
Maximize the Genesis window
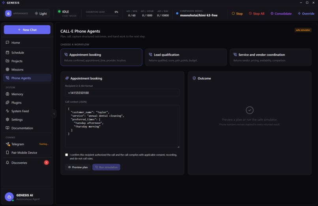point(307,3)
